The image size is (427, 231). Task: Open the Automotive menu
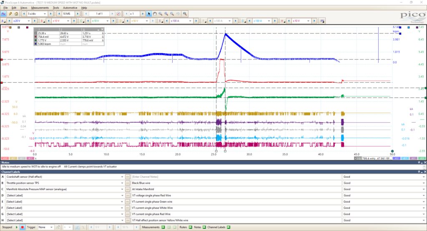[70, 8]
